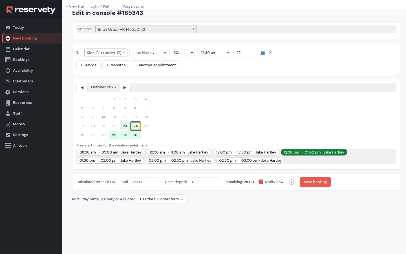Click the Customers card icon
Image resolution: width=406 pixels, height=254 pixels.
pos(8,81)
